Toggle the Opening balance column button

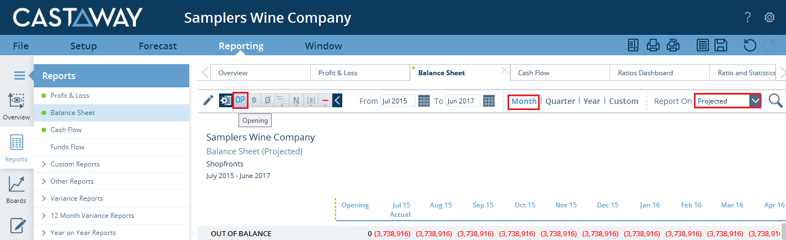[240, 100]
